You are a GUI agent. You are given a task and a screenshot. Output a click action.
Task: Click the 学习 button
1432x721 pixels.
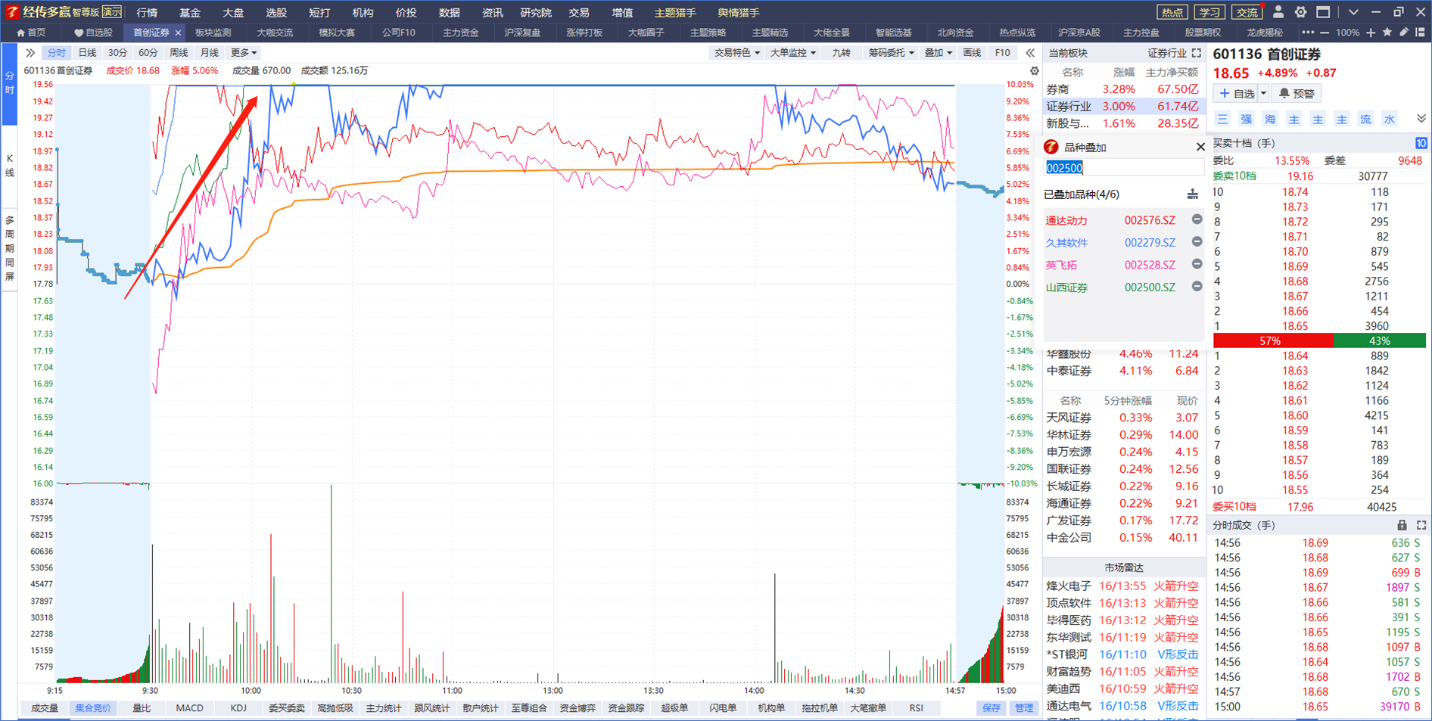[1209, 12]
